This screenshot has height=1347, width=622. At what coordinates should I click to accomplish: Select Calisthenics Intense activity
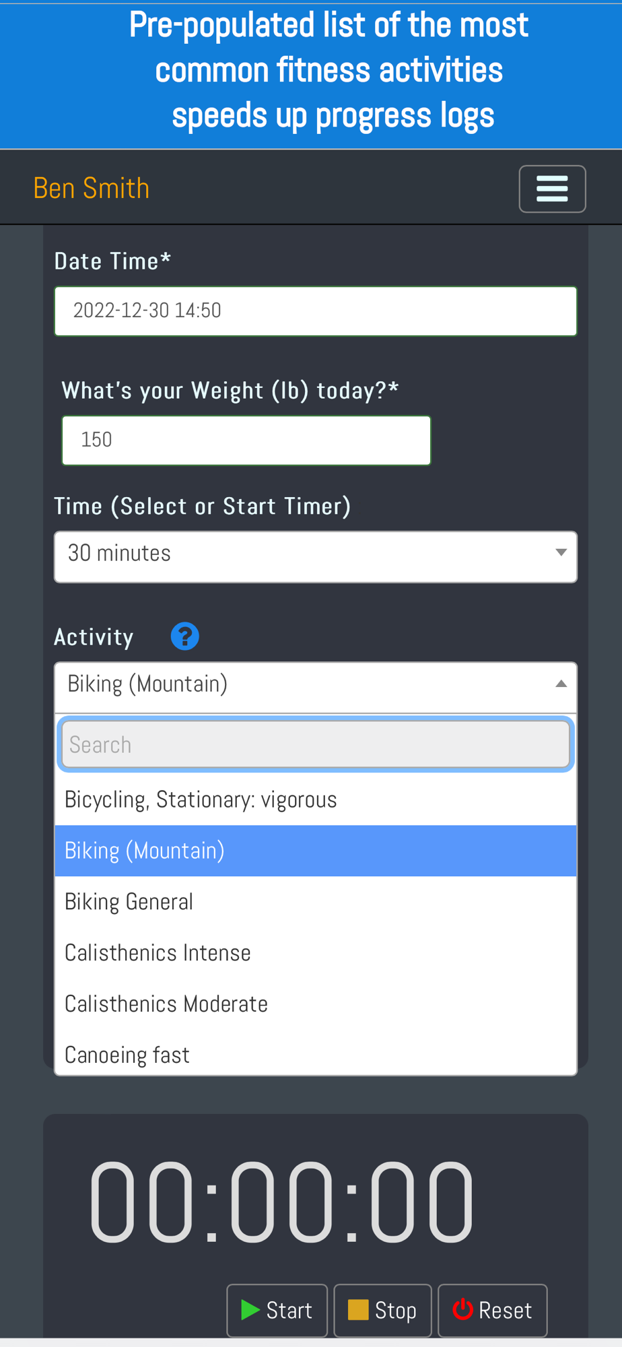(316, 953)
